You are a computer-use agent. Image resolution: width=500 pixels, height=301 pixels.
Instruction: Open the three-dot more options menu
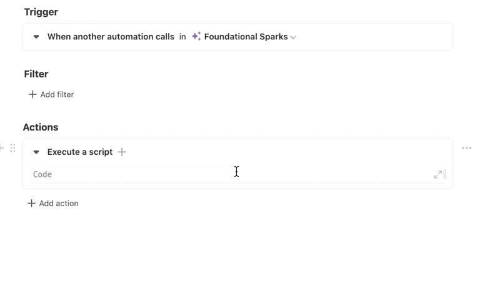tap(466, 148)
